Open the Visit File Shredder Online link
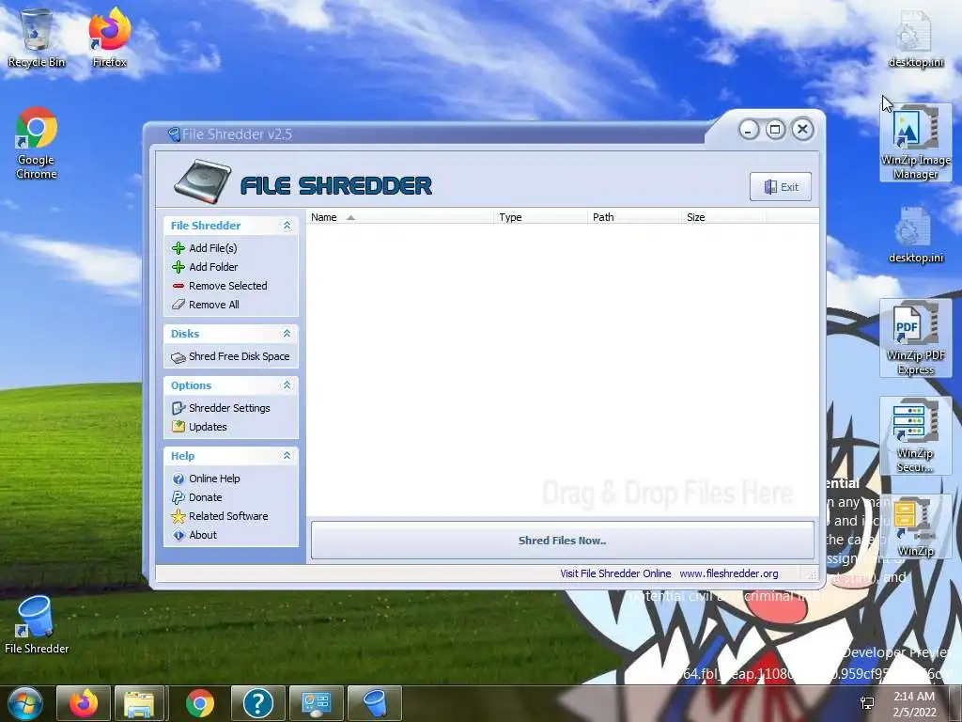 [615, 573]
